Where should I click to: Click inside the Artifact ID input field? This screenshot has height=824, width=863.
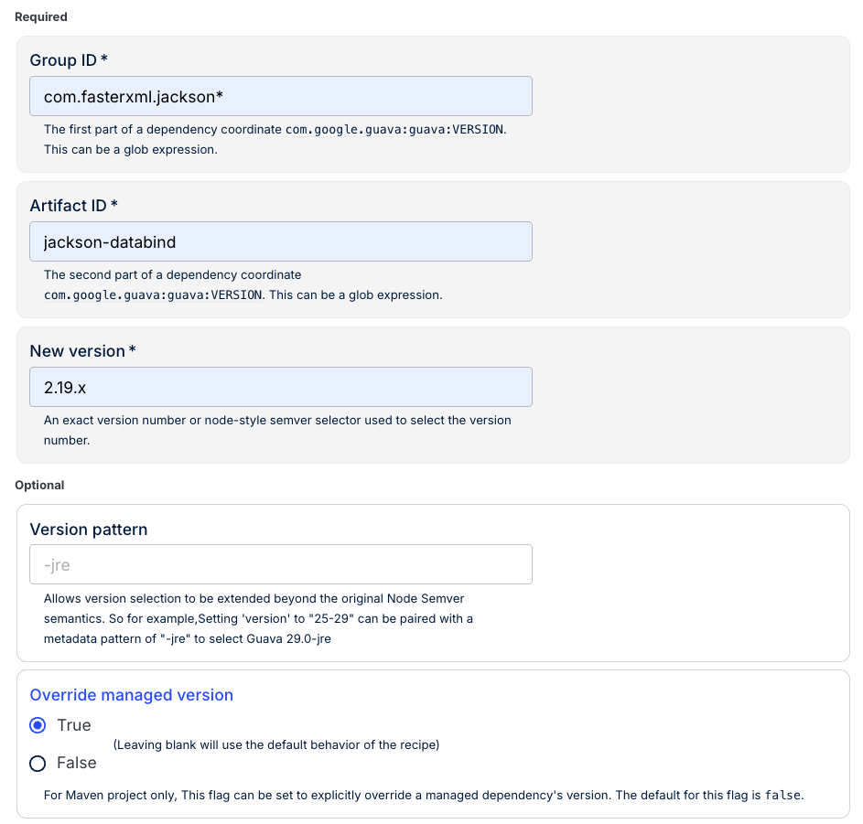tap(281, 241)
